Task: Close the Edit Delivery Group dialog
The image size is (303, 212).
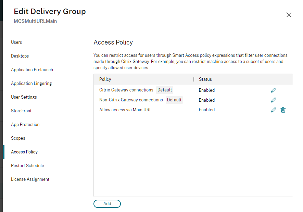Action: tap(289, 15)
